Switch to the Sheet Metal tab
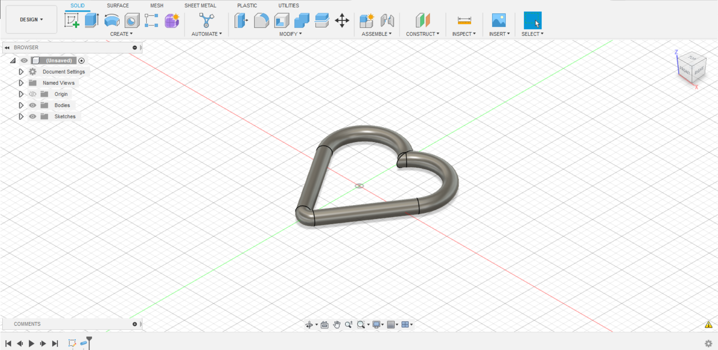Viewport: 718px width, 350px height. 200,6
